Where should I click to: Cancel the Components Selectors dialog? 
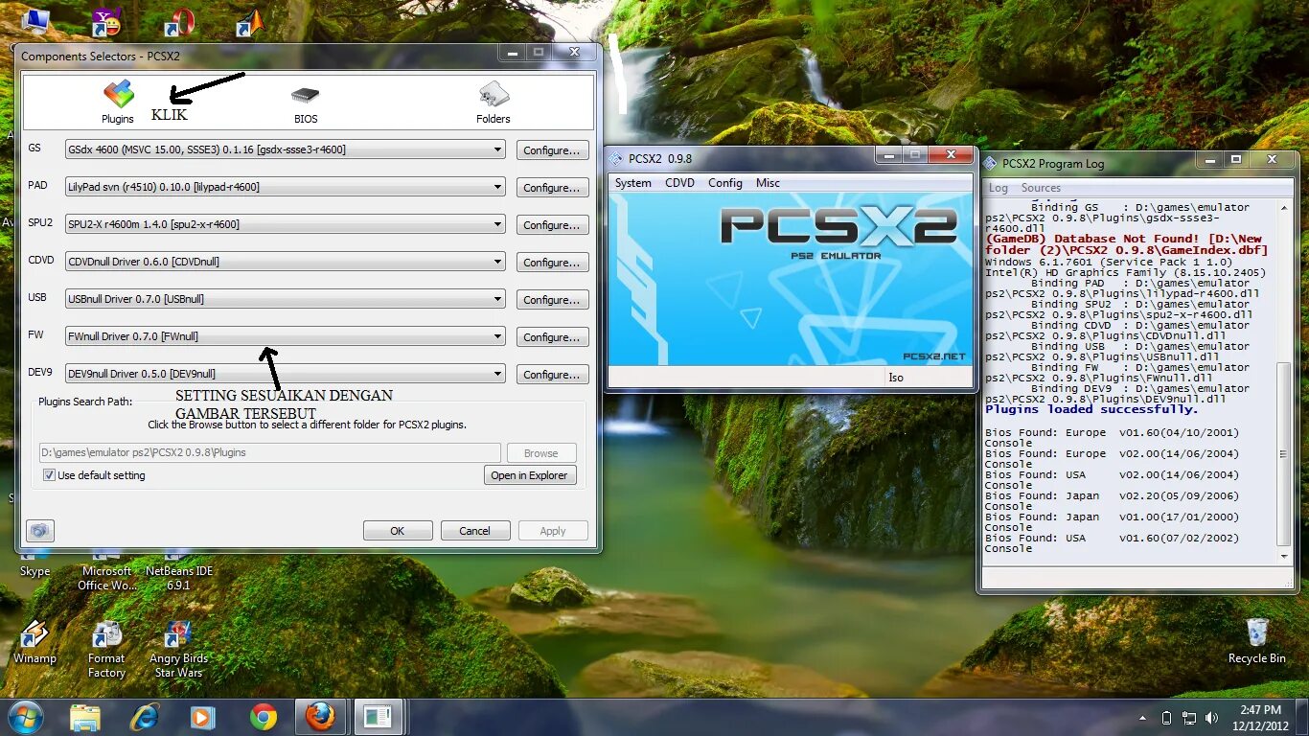pyautogui.click(x=474, y=531)
